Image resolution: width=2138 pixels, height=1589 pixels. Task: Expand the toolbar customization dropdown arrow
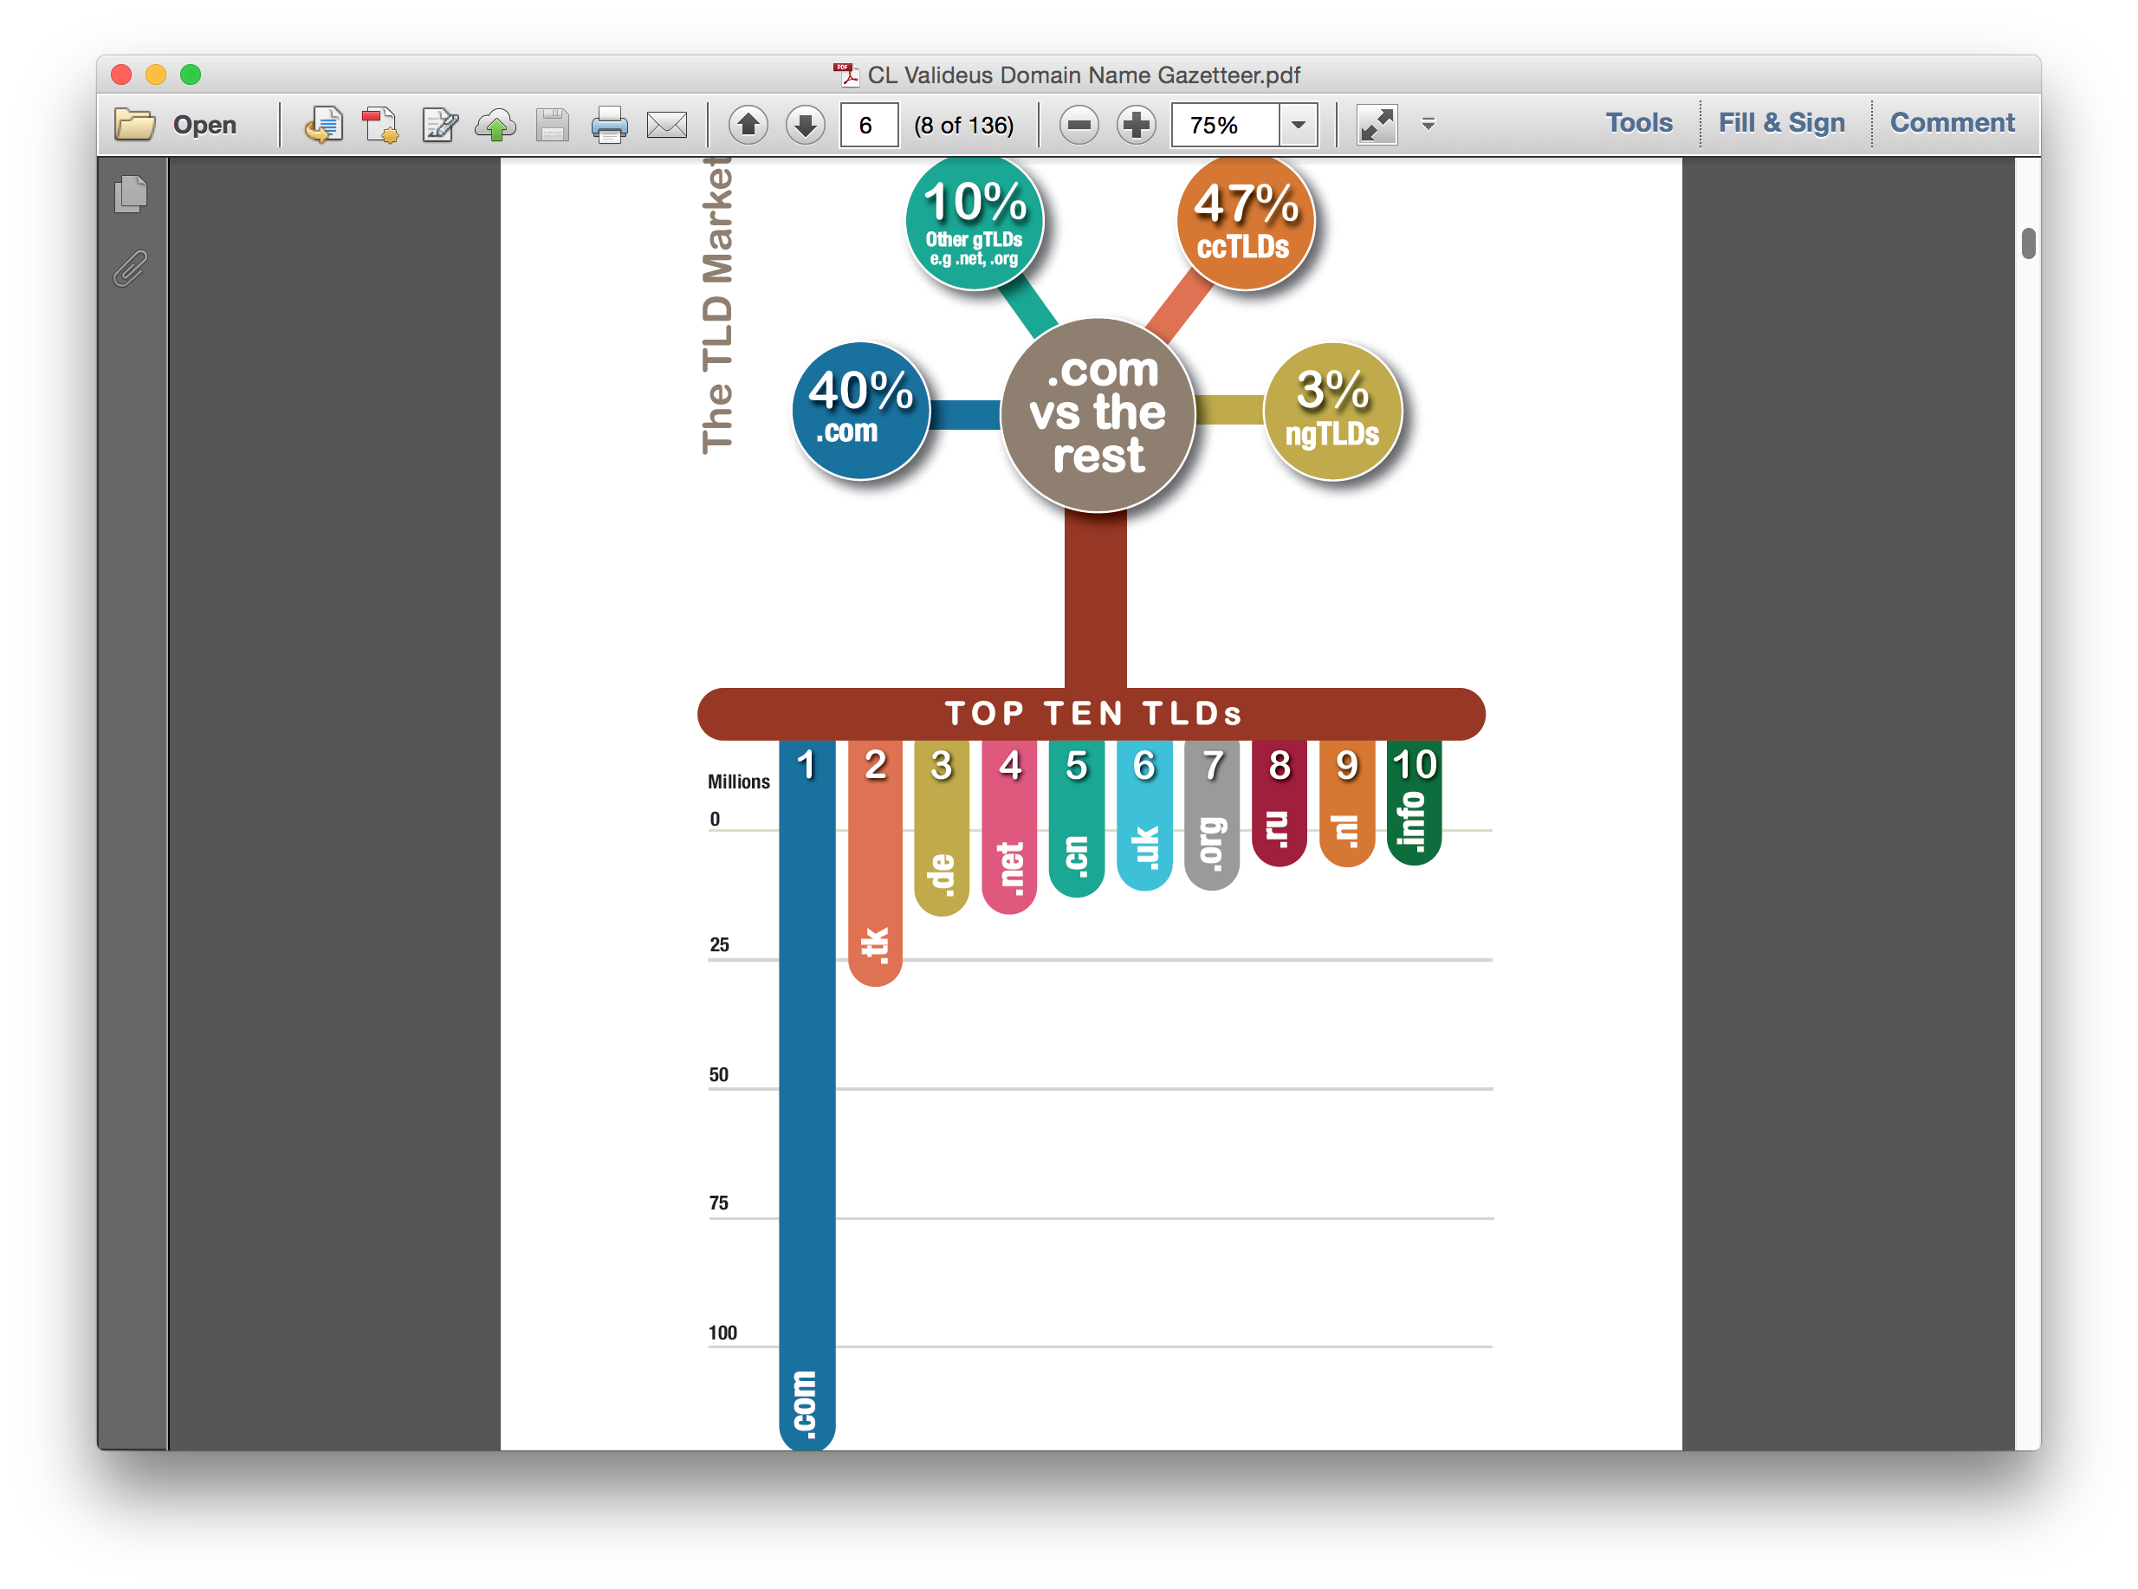click(x=1429, y=124)
